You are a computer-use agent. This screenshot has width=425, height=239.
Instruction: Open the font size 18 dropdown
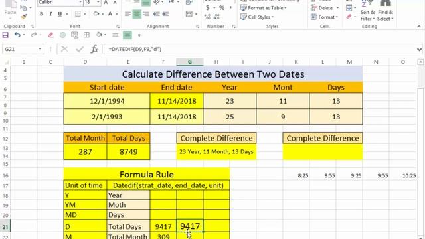click(x=98, y=3)
